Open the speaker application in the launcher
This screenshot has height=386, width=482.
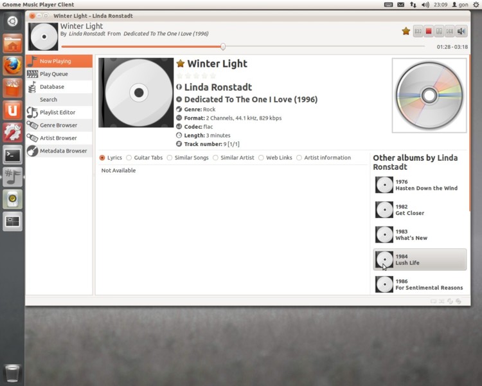12,199
